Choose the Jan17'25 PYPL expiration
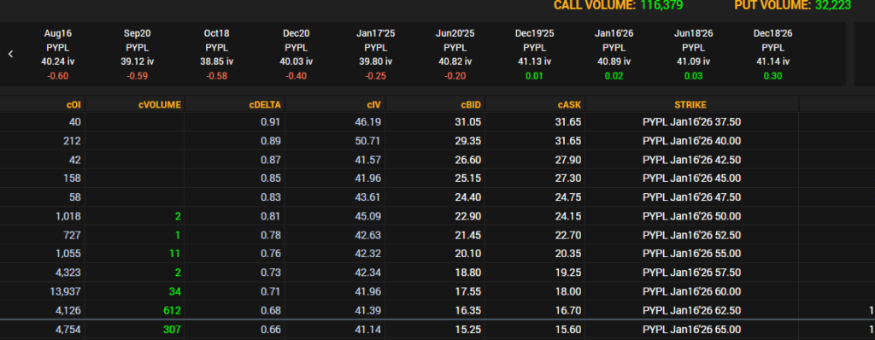The image size is (875, 340). point(375,54)
